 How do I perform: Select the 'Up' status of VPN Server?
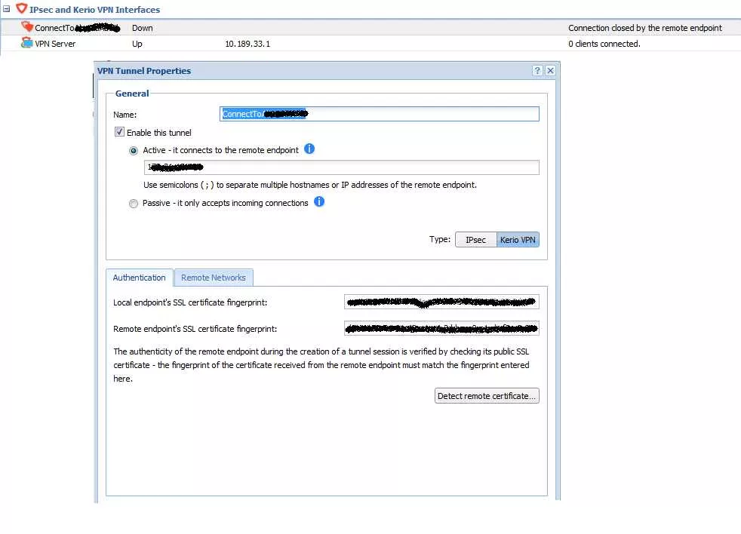coord(137,44)
